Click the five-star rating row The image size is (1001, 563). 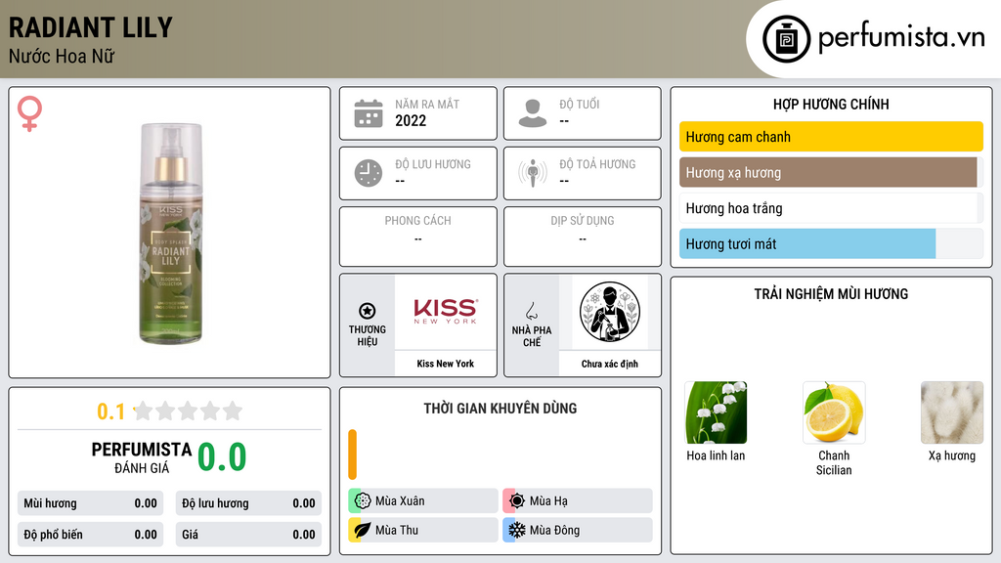click(x=188, y=411)
